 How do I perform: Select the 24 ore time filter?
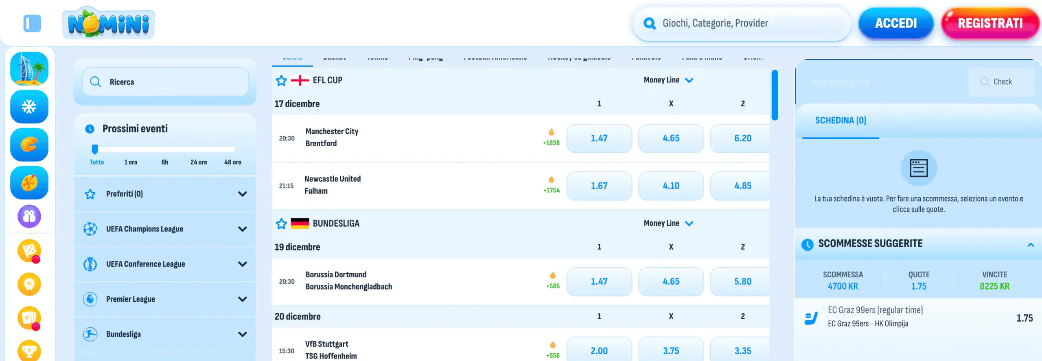(199, 162)
